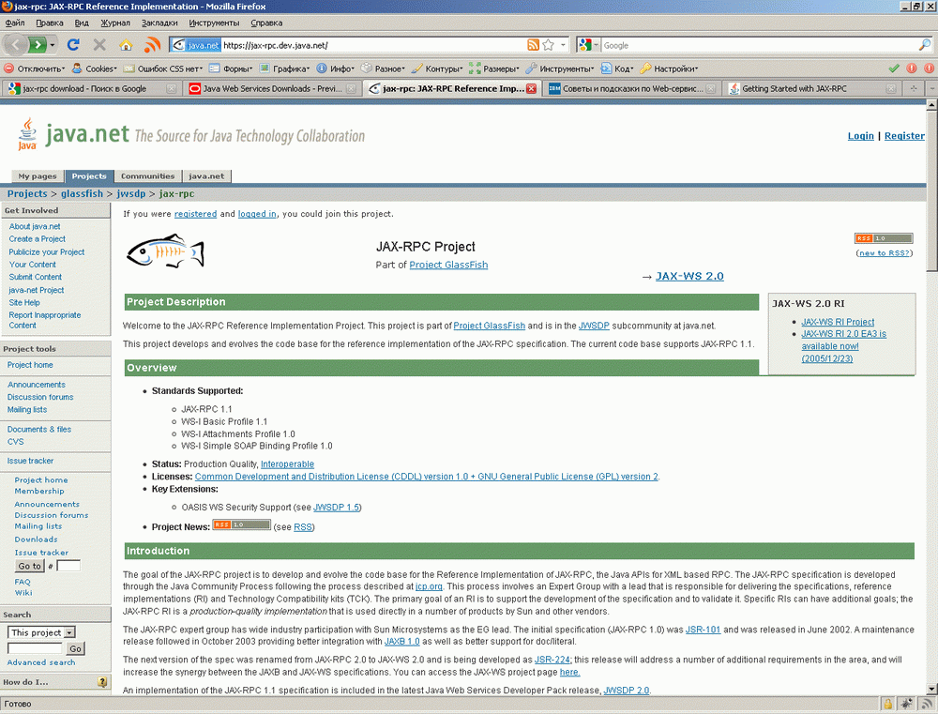938x714 pixels.
Task: Select the My pages site tab
Action: [38, 176]
